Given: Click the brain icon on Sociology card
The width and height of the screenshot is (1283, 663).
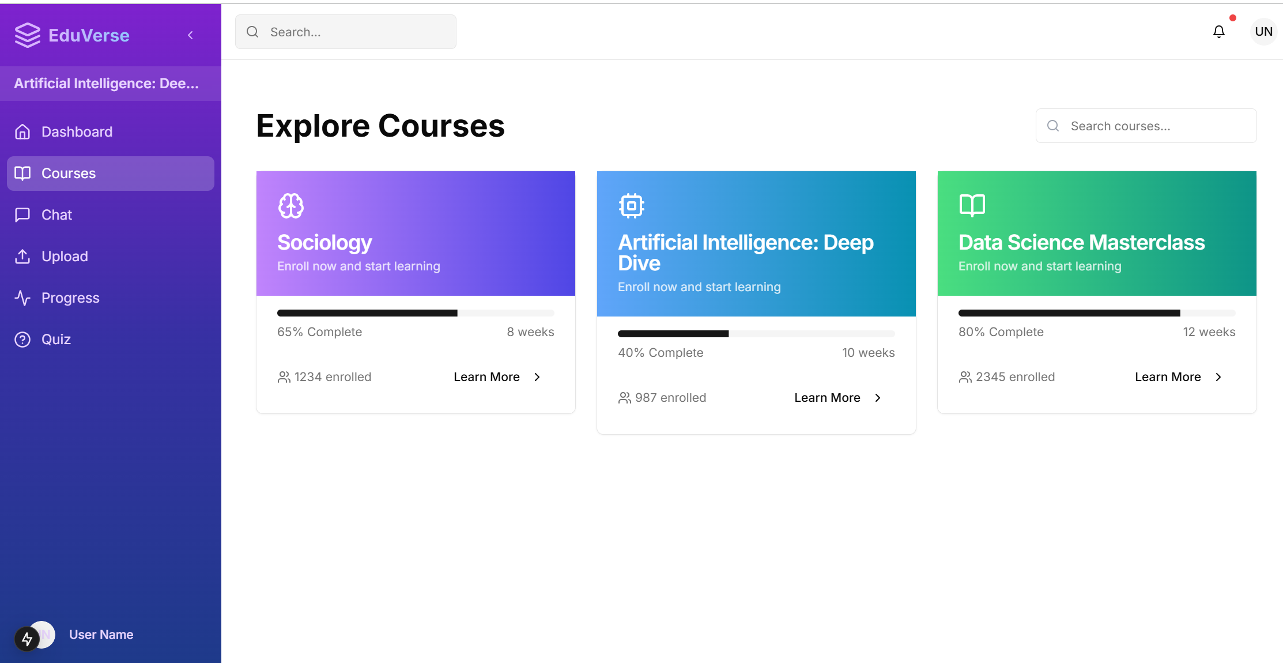Looking at the screenshot, I should (x=291, y=206).
